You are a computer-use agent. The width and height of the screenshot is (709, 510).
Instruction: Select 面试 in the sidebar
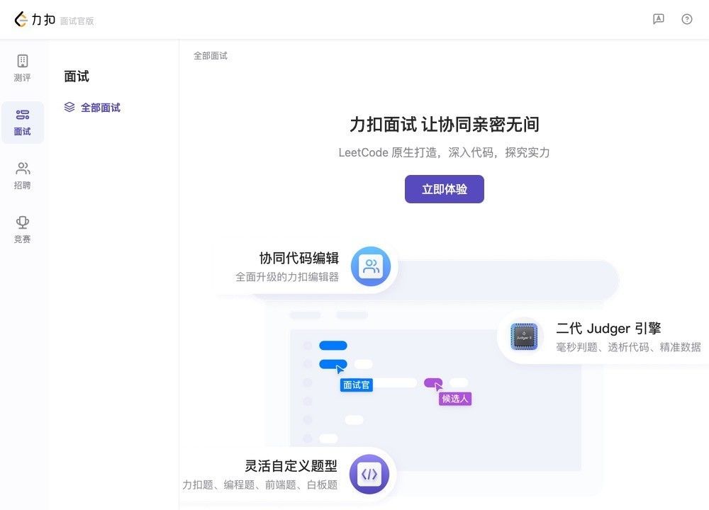coord(23,122)
